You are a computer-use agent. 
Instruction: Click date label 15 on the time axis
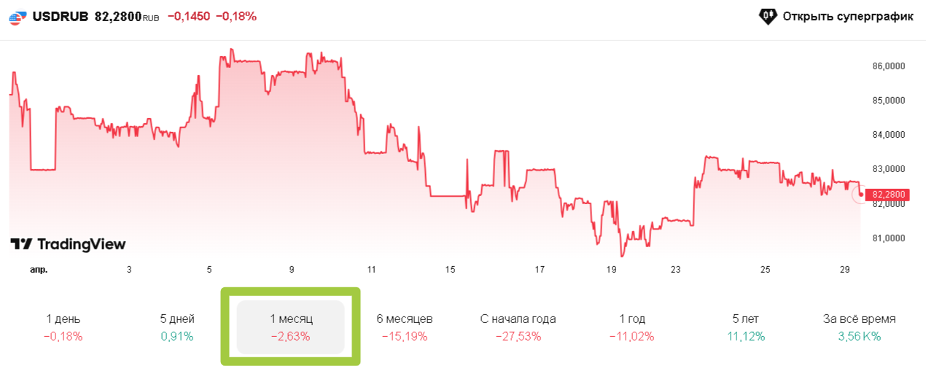coord(451,270)
